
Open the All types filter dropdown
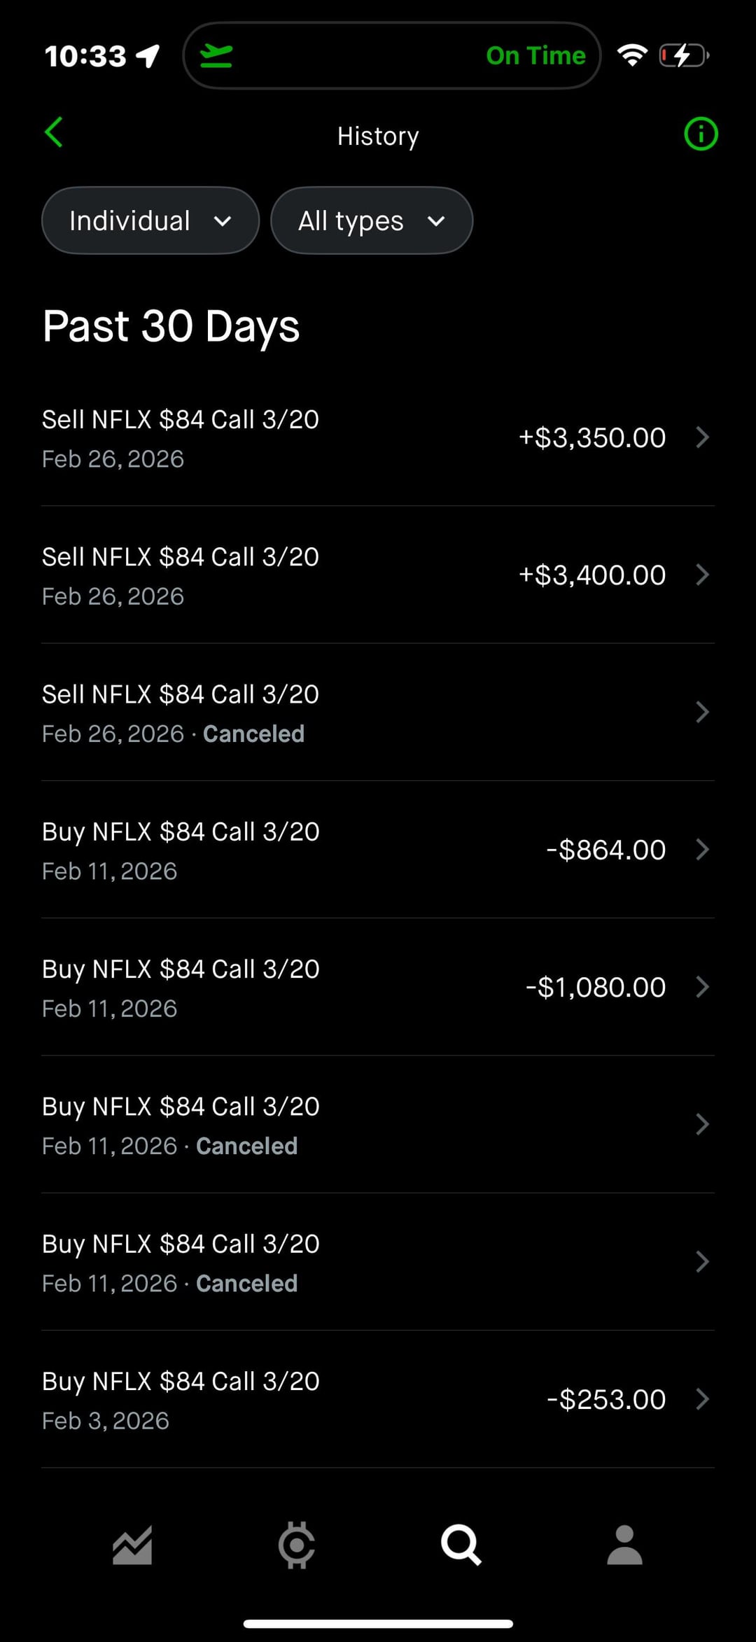click(372, 221)
